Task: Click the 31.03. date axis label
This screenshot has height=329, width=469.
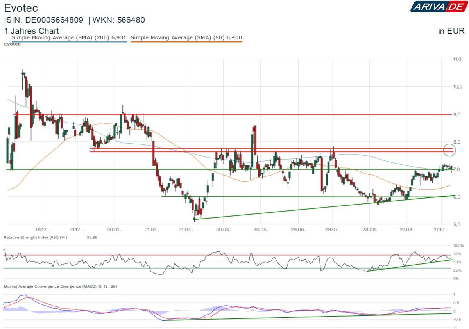Action: click(x=186, y=230)
